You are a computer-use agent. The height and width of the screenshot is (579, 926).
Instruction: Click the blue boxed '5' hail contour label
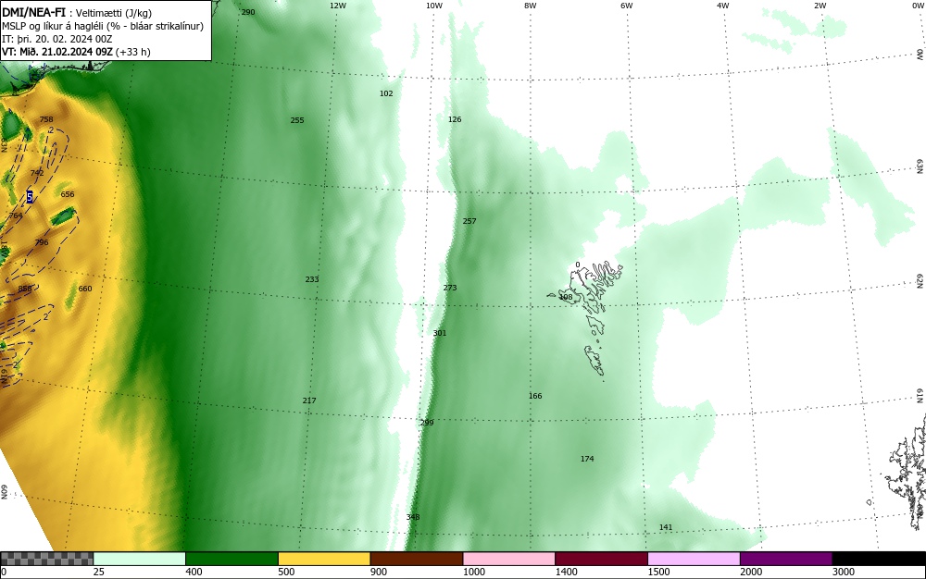click(x=30, y=197)
